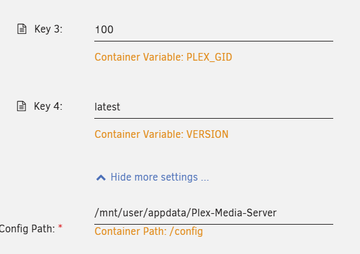Screen dimensions: 360x254
Task: Click the word 'VERSION' in orange text
Action: coord(207,135)
